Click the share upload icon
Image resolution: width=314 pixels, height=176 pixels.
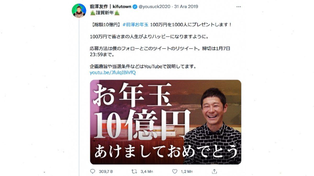tap(214, 171)
